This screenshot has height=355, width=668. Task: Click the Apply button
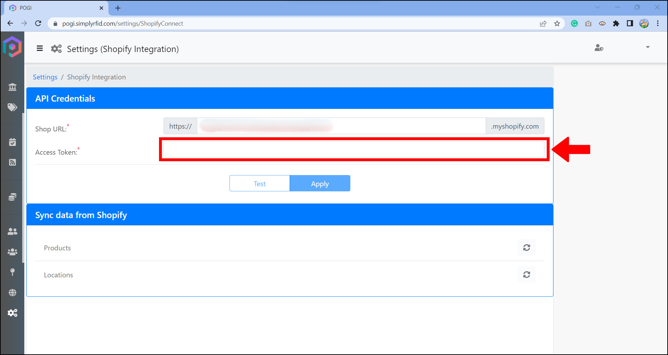(320, 183)
